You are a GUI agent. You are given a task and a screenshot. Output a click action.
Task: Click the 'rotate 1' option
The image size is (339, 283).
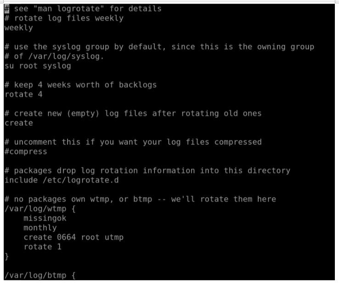tap(43, 247)
